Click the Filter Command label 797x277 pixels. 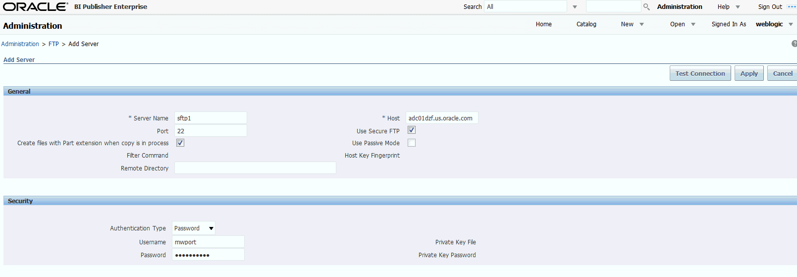(148, 156)
